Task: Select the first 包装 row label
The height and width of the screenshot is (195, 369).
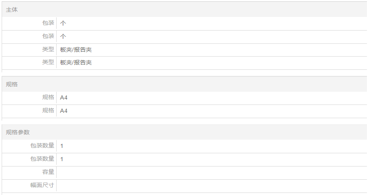Action: pyautogui.click(x=48, y=23)
